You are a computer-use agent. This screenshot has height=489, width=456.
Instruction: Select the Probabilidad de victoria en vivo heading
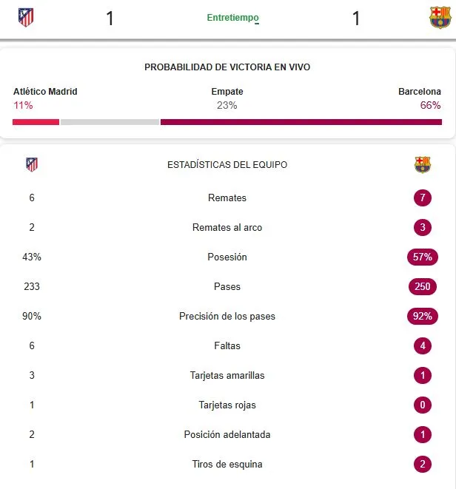point(227,67)
